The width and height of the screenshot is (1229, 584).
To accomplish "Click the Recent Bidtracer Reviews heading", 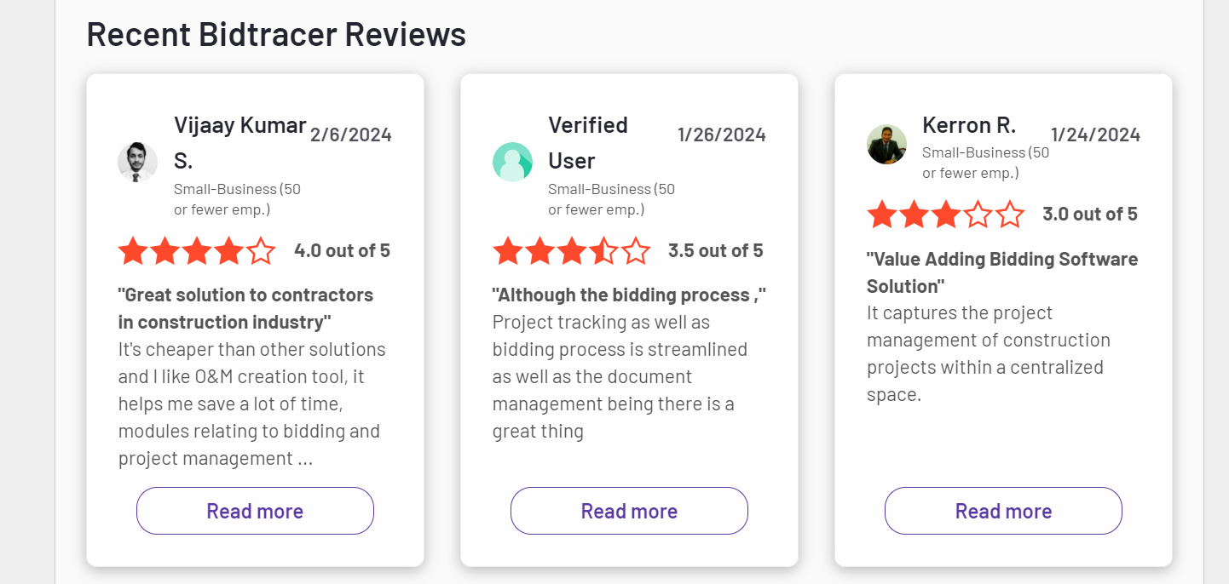I will [x=275, y=34].
